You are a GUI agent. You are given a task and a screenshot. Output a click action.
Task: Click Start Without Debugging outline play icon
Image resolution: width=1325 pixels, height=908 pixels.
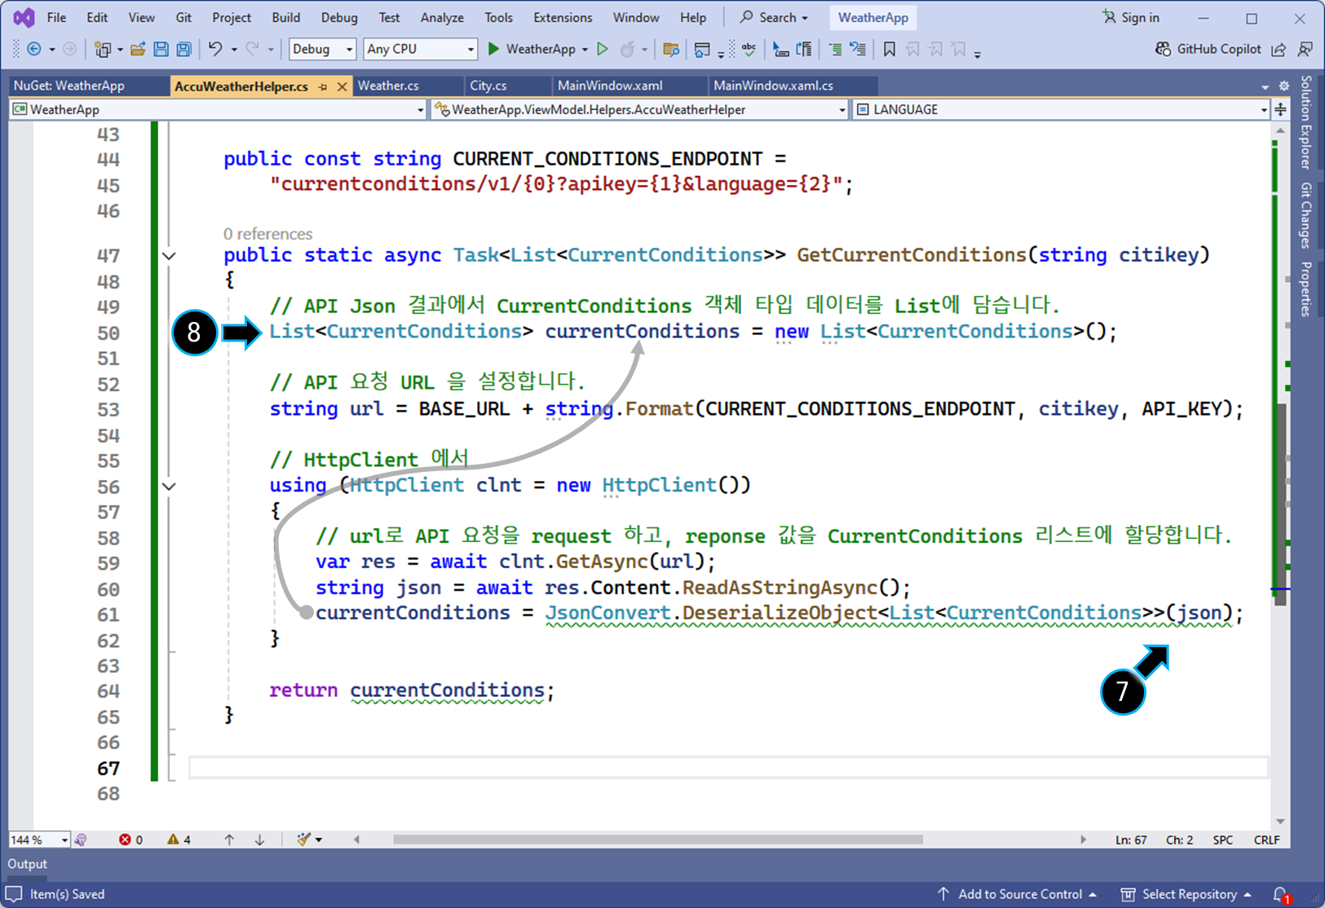(603, 49)
